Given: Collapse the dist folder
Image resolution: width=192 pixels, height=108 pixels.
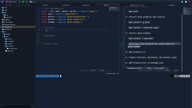Looking at the screenshot, I should [1, 13].
